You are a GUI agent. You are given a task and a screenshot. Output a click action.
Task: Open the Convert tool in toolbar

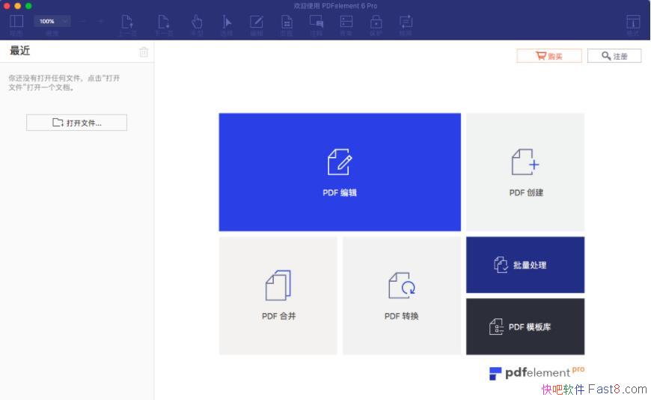pyautogui.click(x=406, y=22)
